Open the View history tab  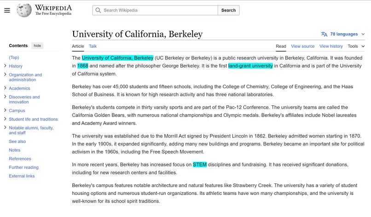(331, 46)
